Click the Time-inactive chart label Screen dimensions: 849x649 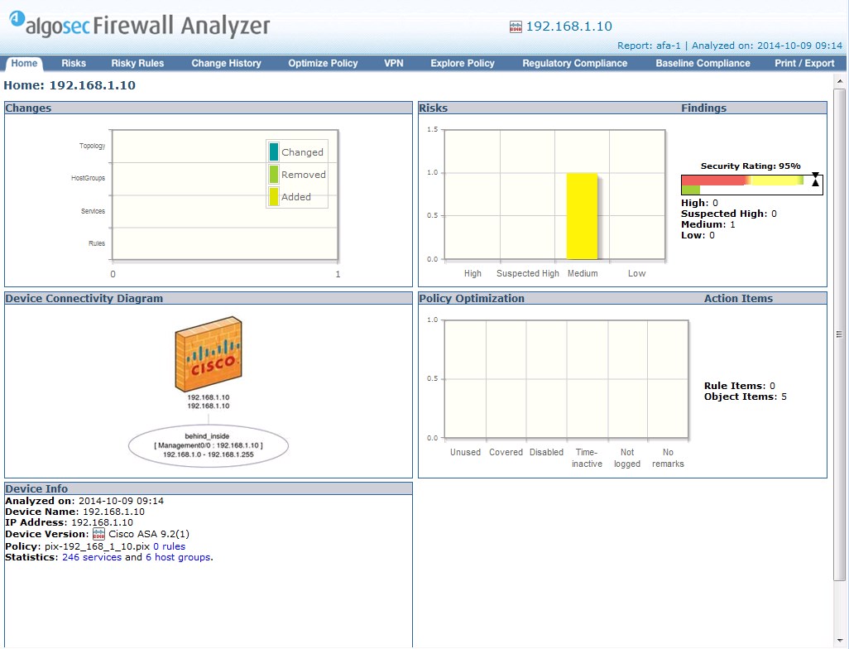coord(587,458)
